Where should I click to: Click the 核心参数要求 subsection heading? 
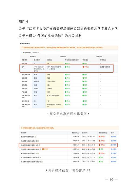(x=27, y=52)
